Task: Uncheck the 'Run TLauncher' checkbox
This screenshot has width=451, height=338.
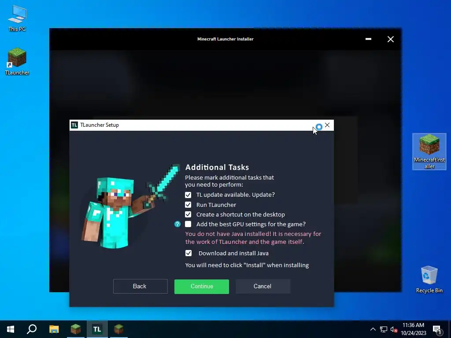Action: coord(188,205)
